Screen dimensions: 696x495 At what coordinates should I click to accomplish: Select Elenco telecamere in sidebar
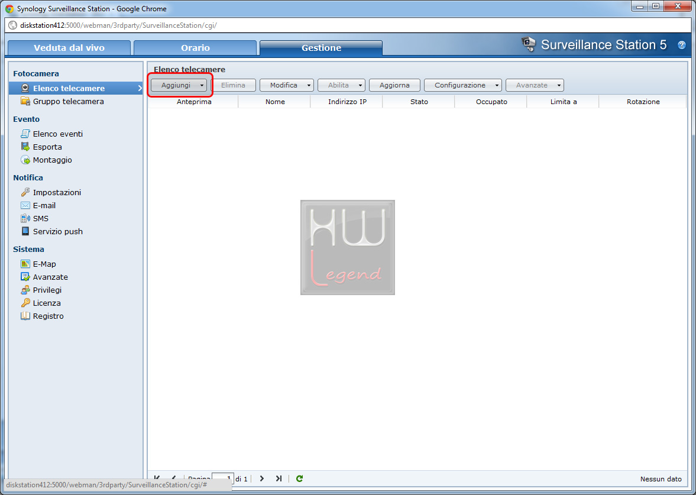click(x=76, y=88)
